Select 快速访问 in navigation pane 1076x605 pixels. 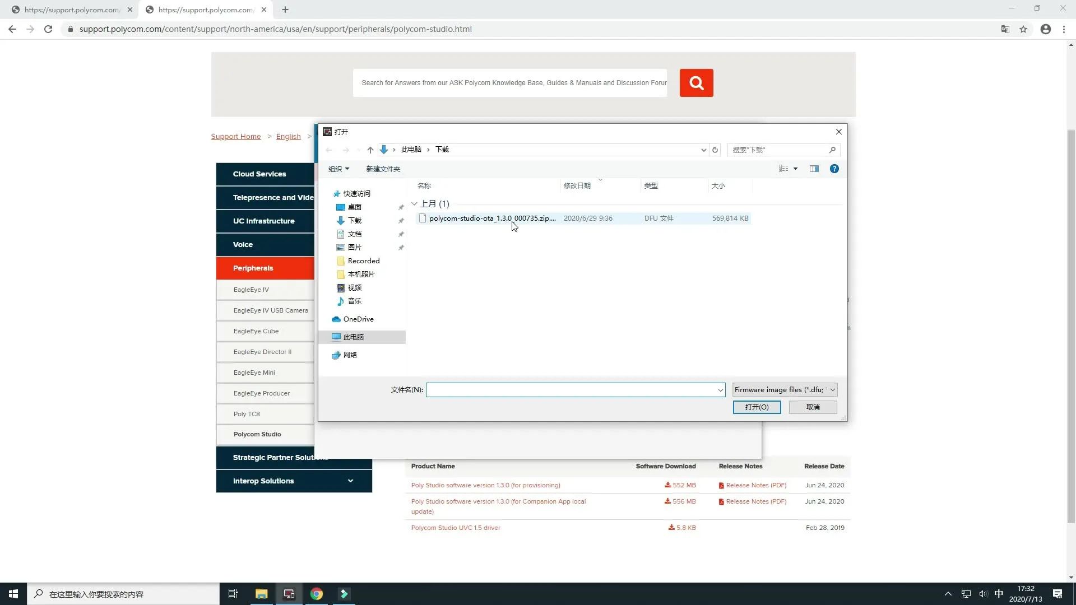(x=356, y=193)
